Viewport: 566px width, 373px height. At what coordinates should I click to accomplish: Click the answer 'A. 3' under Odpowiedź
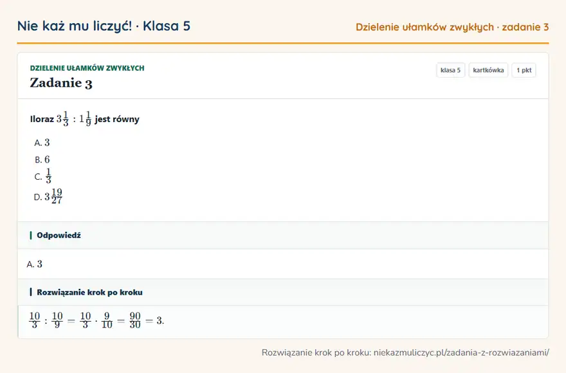(x=34, y=264)
